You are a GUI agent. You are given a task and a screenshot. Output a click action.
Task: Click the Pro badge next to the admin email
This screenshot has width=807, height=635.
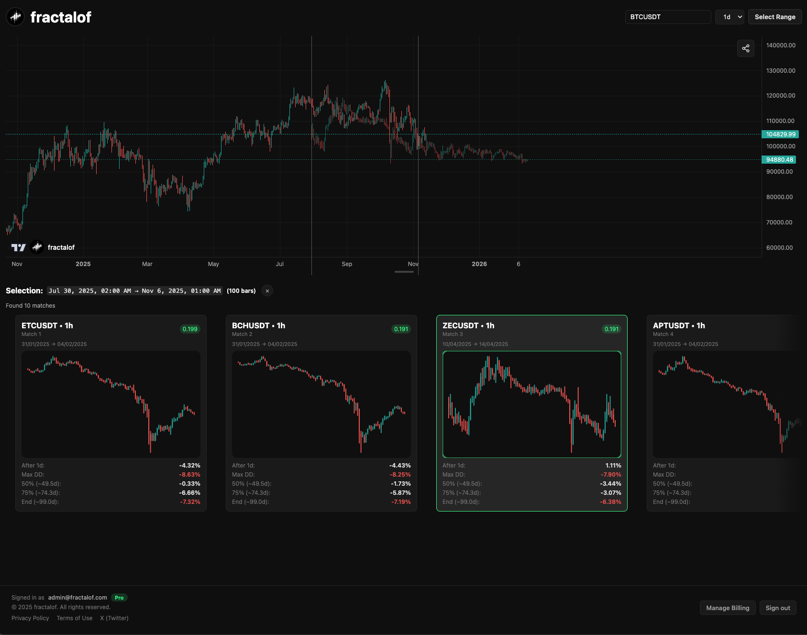pos(119,597)
